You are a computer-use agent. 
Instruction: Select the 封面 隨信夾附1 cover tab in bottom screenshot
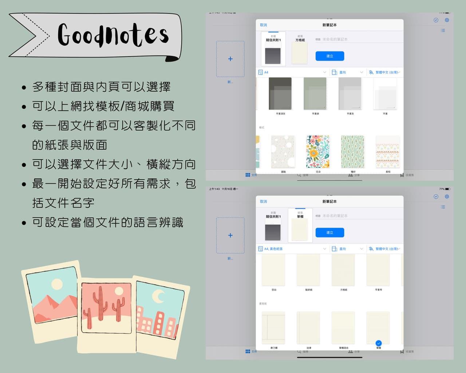[x=273, y=225]
